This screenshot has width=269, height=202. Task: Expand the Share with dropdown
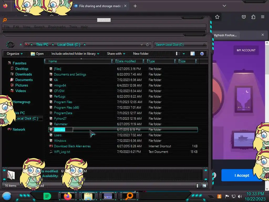[116, 54]
